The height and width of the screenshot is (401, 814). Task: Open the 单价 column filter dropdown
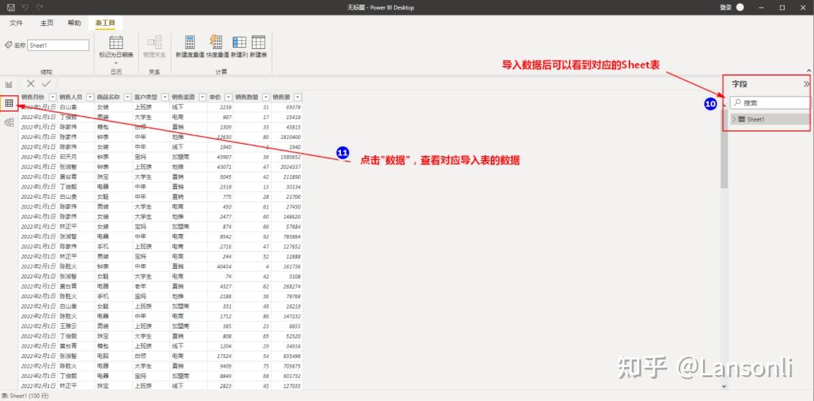click(x=228, y=97)
